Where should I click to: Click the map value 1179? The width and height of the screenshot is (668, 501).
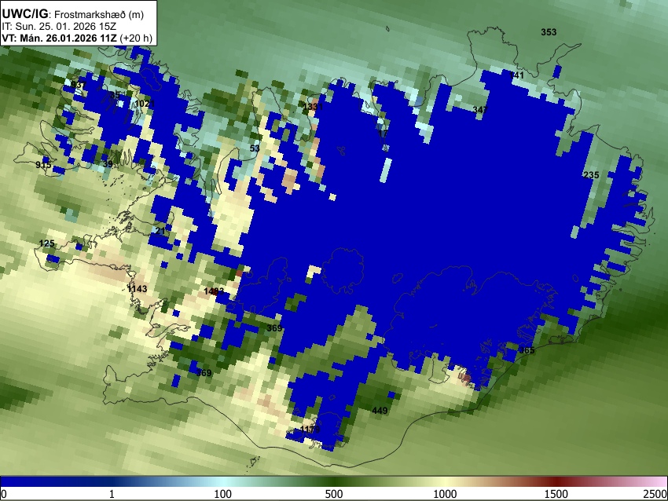(x=310, y=429)
